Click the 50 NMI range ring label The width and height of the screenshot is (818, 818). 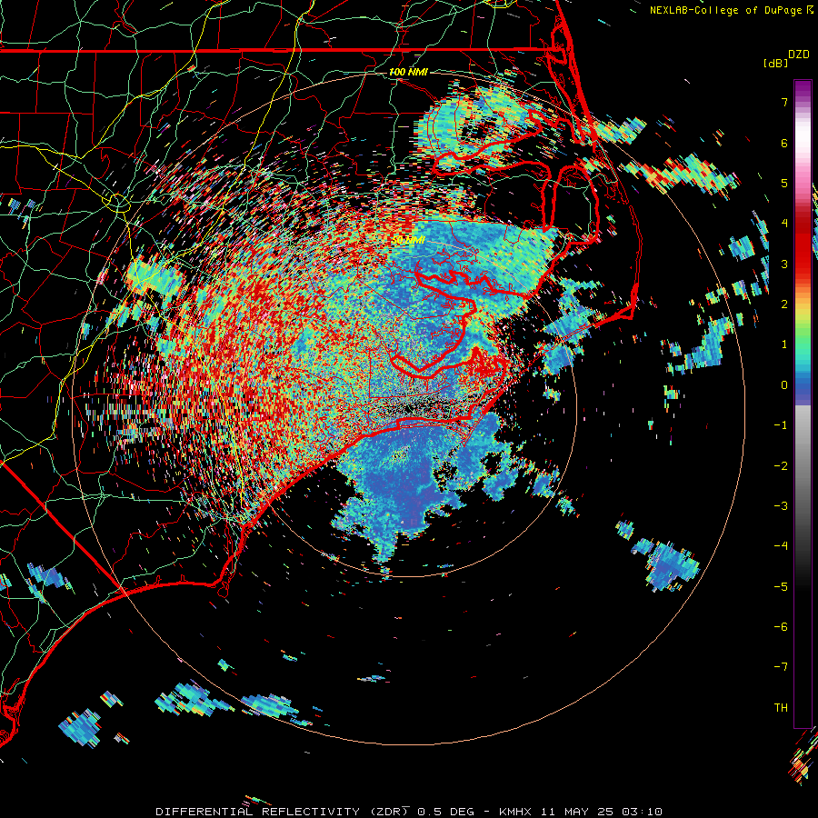[408, 240]
